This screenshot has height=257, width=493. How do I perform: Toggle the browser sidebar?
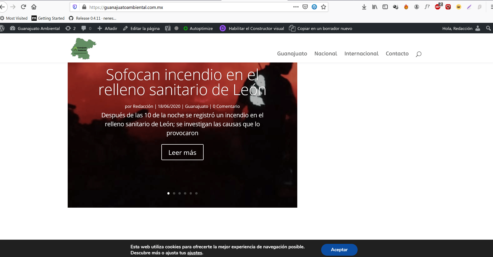(x=385, y=7)
